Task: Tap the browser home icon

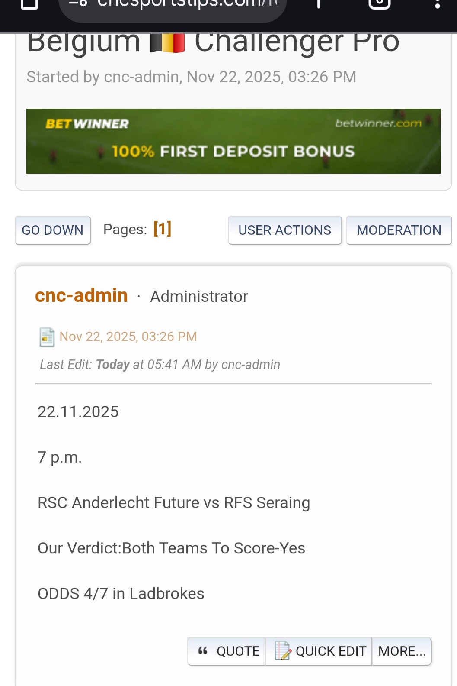Action: tap(29, 3)
